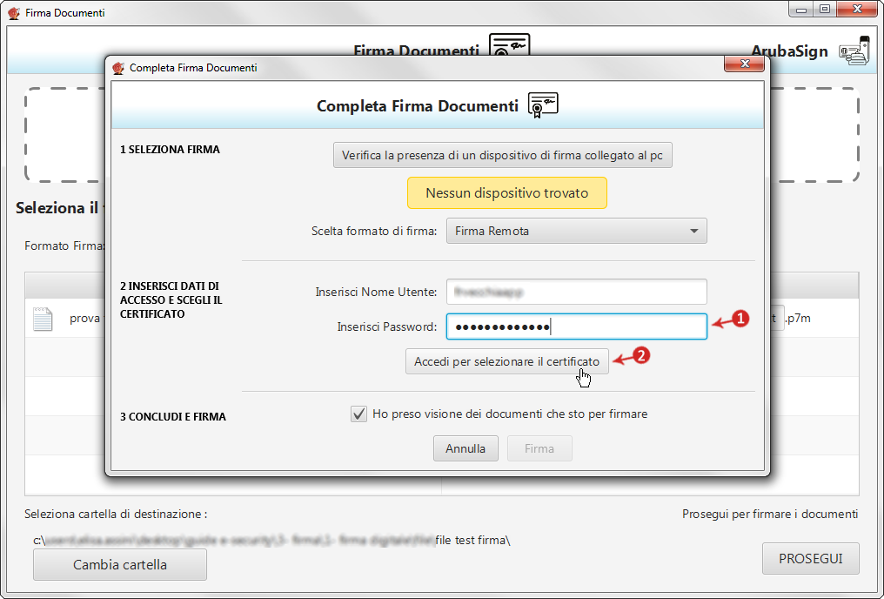This screenshot has height=599, width=884.
Task: Click the '3 CONCLUDI E FIRMA' step label
Action: 172,417
